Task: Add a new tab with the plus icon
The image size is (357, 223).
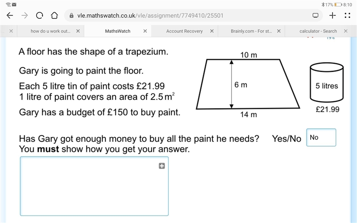Action: pyautogui.click(x=332, y=16)
